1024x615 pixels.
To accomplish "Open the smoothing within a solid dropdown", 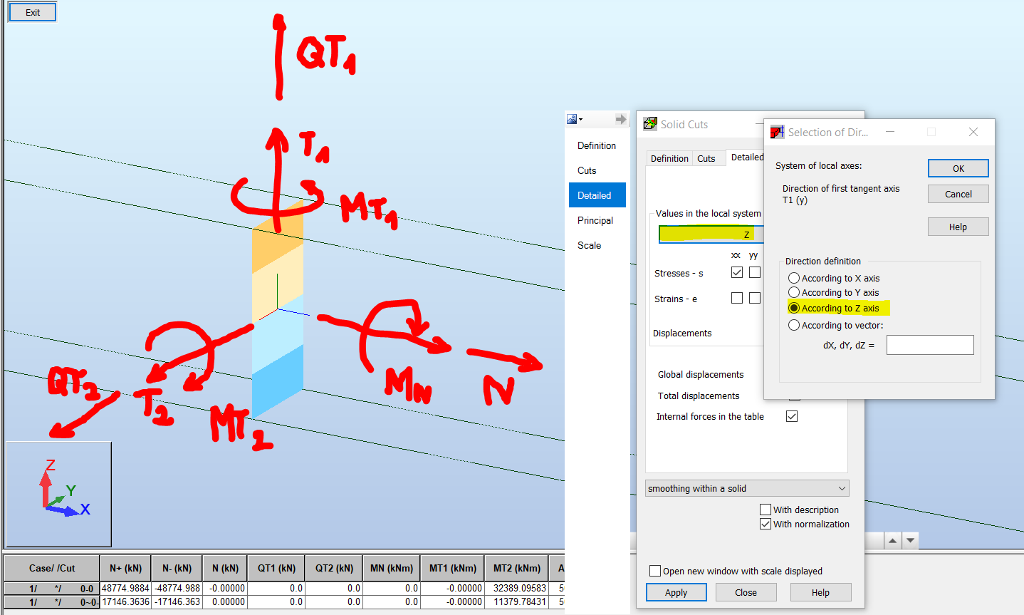I will [746, 488].
